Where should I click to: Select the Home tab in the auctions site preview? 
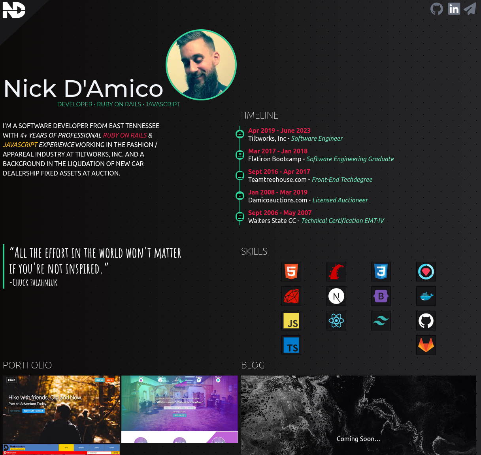tap(66, 447)
